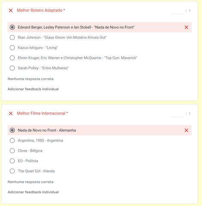The width and height of the screenshot is (202, 206).
Task: Click the incorrect mark on Nada de Novo no Front - Alemanha
Action: [186, 130]
